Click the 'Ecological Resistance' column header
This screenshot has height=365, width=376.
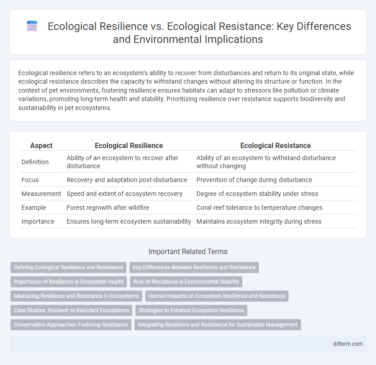(x=275, y=145)
